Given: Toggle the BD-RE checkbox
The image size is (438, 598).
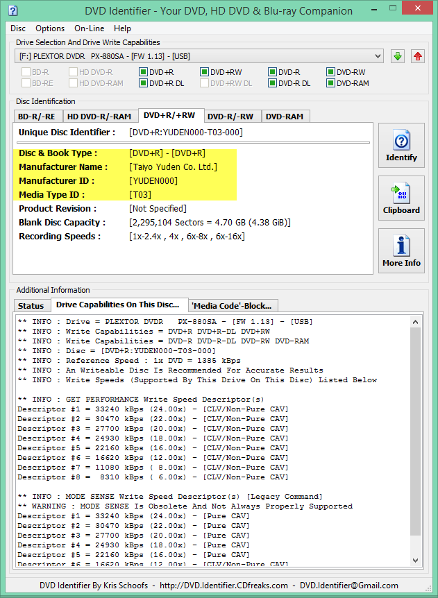Looking at the screenshot, I should pyautogui.click(x=26, y=83).
